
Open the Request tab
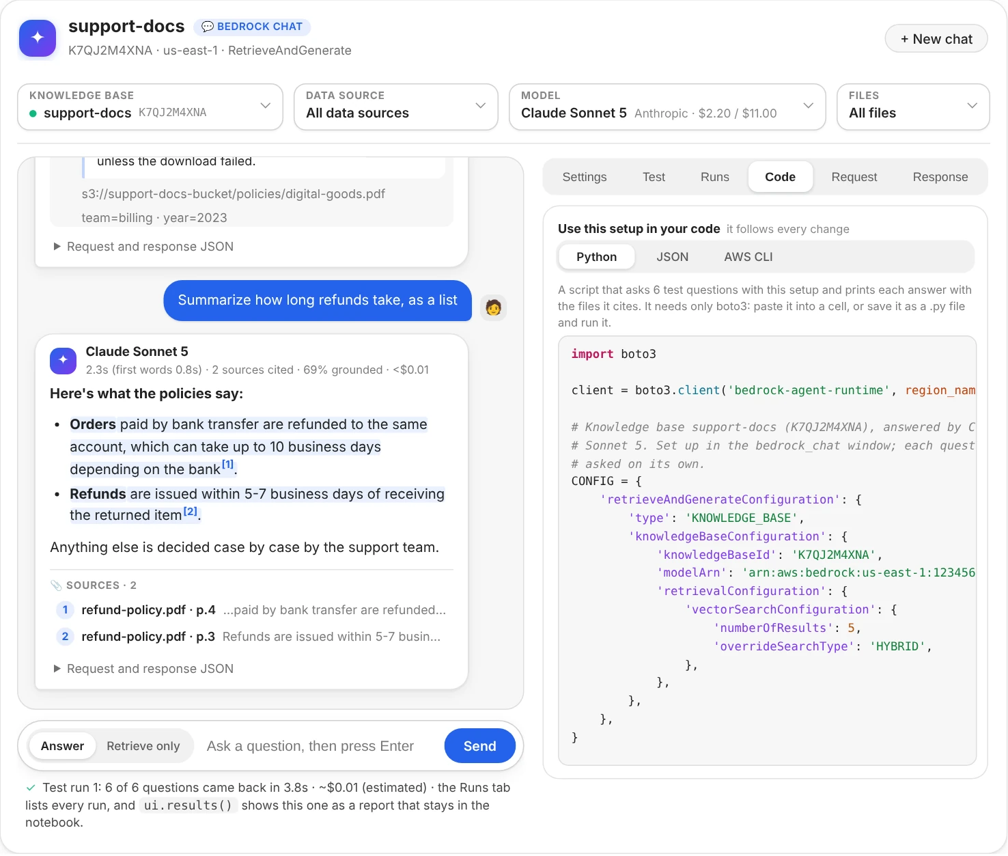(854, 177)
